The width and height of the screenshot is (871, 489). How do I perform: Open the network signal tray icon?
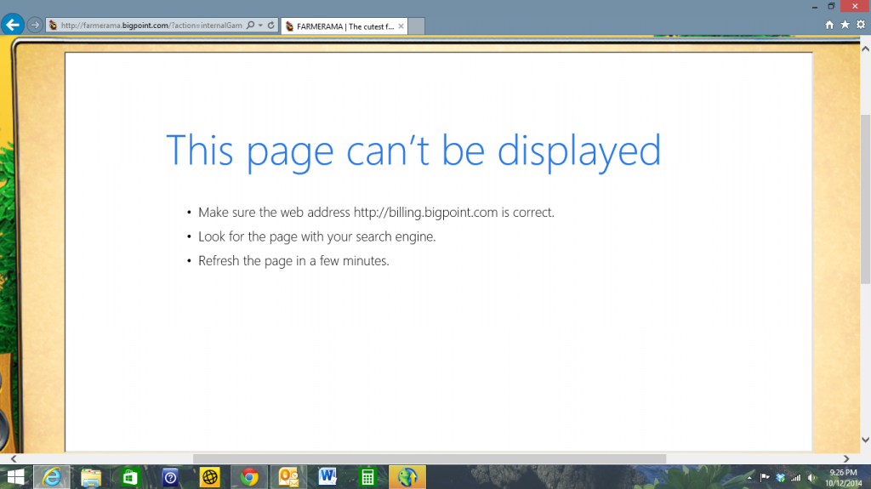click(x=796, y=477)
